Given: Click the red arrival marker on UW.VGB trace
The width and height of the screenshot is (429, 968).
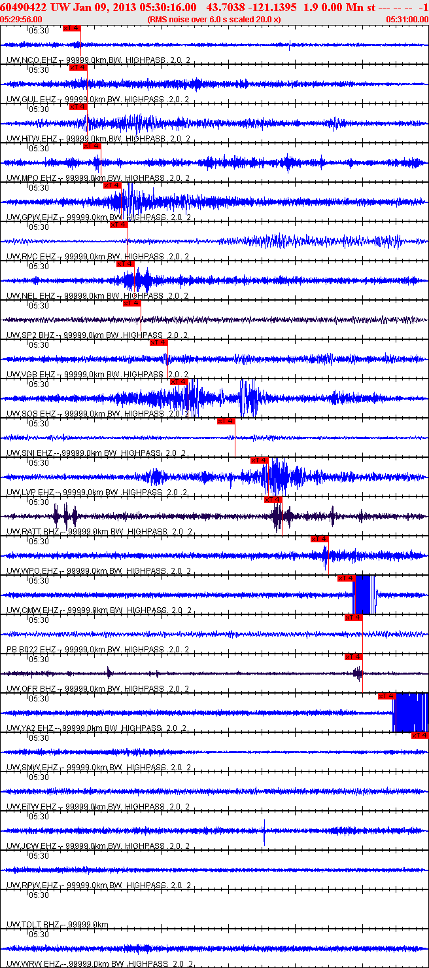Looking at the screenshot, I should coord(159,343).
